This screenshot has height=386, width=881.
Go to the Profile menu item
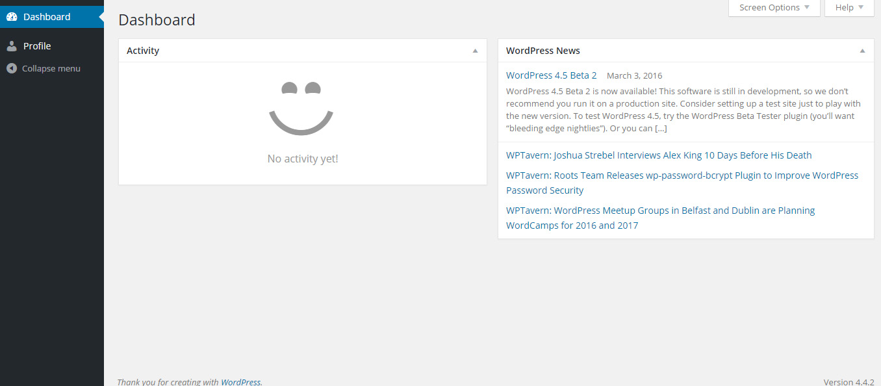click(52, 46)
